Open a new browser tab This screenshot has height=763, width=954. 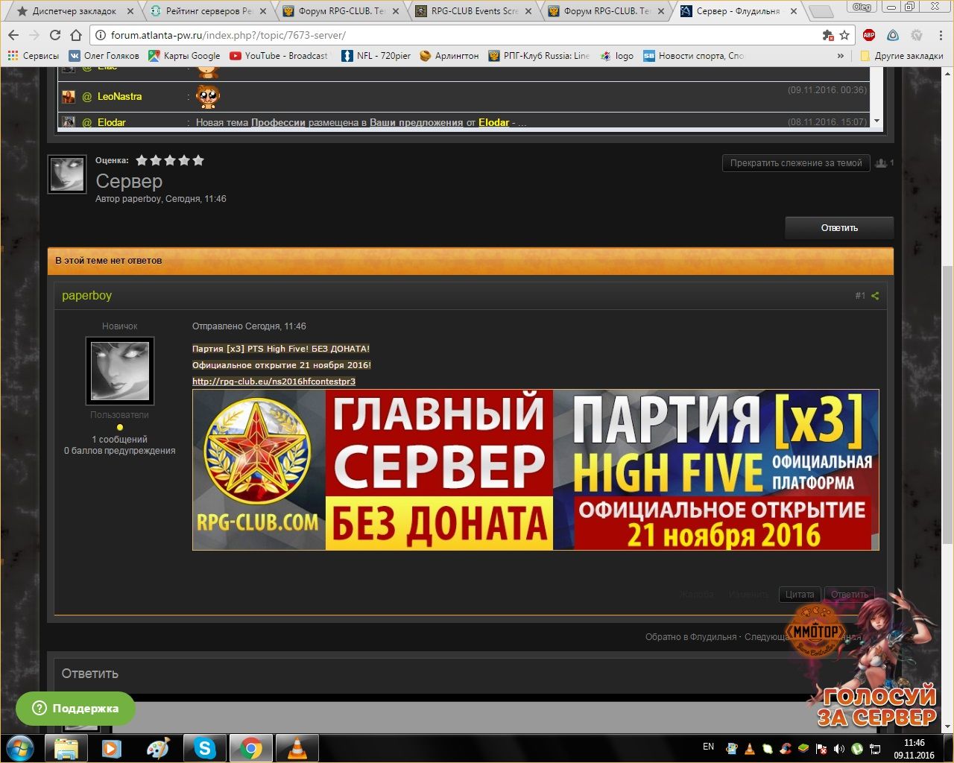coord(821,11)
